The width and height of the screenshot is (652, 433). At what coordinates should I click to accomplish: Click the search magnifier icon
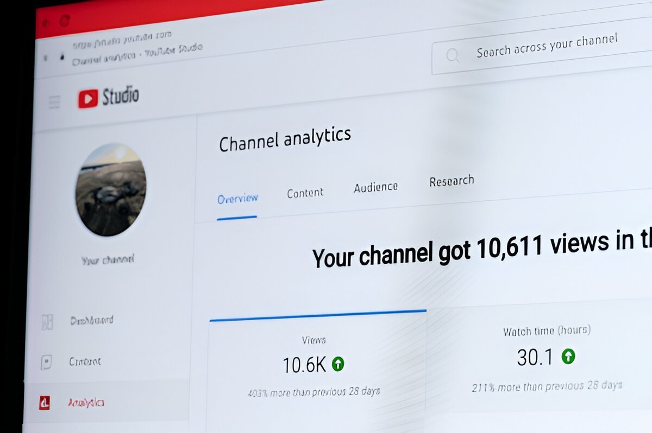(x=452, y=55)
